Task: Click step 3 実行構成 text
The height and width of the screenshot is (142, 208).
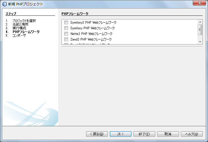Action: (x=19, y=28)
